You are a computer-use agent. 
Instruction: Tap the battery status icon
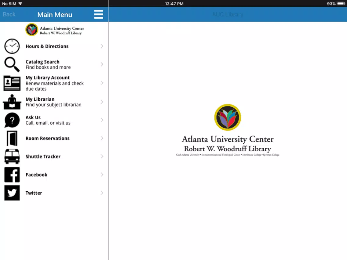tap(341, 4)
